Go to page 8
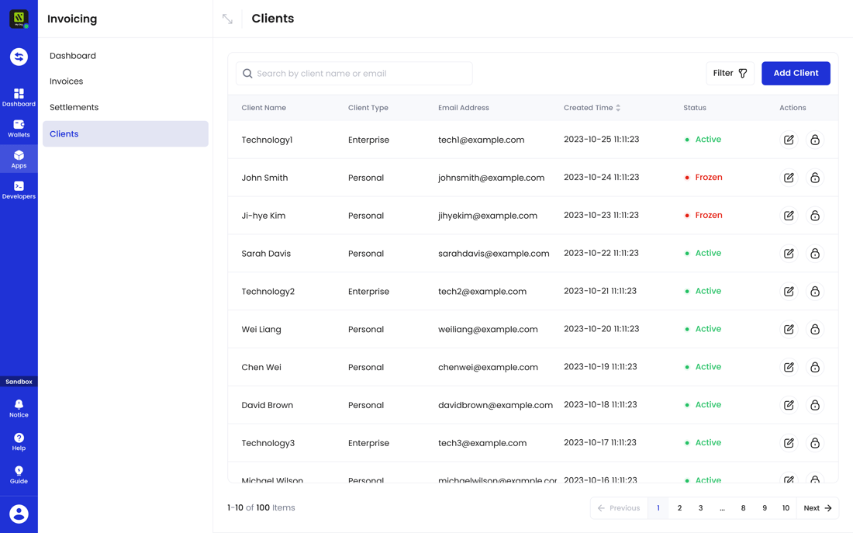Screen dimensions: 853x533 743,508
